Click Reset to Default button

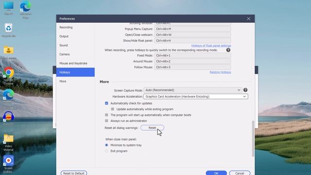coord(74,173)
